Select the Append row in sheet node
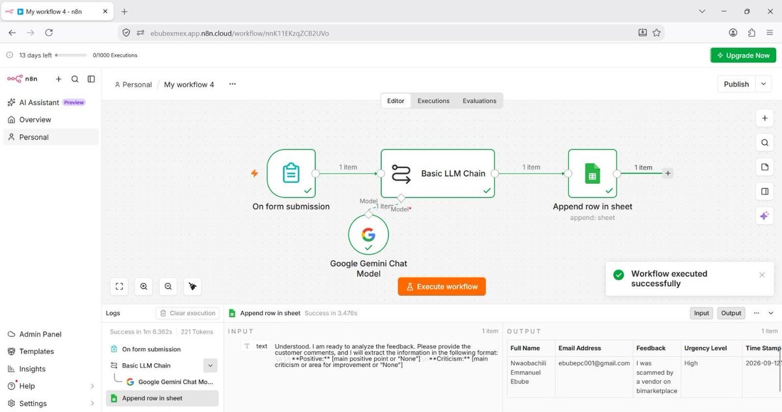The height and width of the screenshot is (412, 782). [x=592, y=173]
